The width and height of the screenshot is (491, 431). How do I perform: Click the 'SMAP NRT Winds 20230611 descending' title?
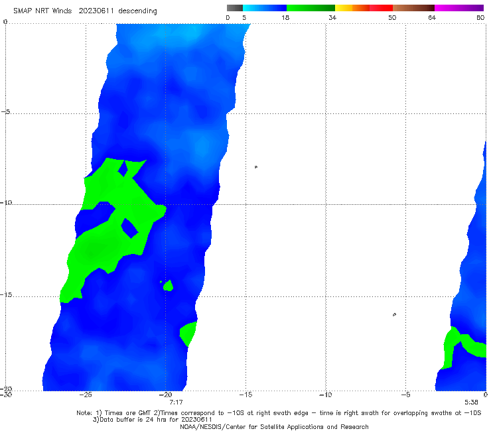85,11
